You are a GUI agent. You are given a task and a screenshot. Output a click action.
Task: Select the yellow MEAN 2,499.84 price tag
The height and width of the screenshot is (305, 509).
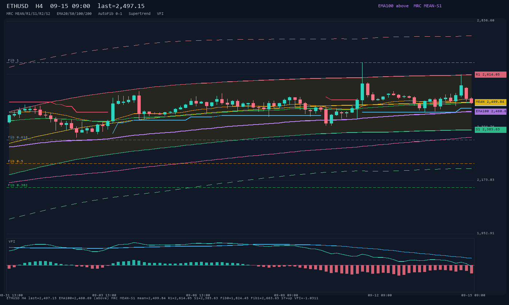(x=490, y=102)
